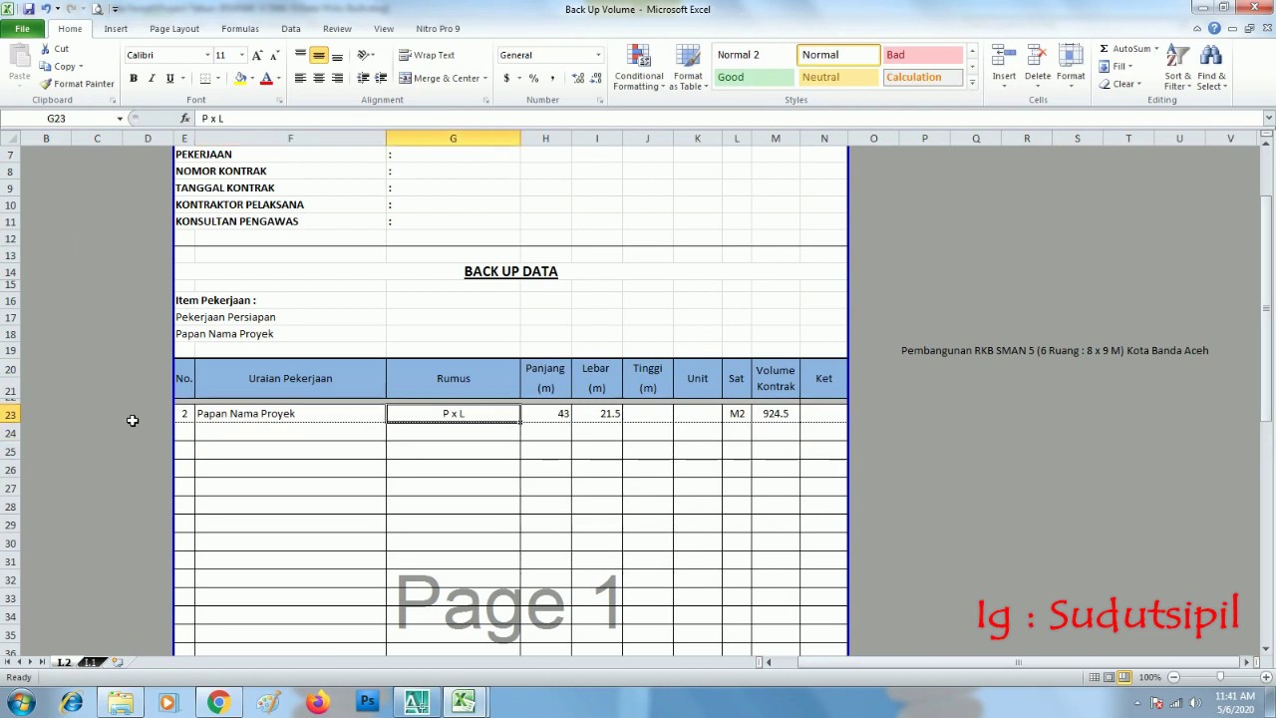Decrease the cell indent
Viewport: 1276px width, 718px height.
pyautogui.click(x=363, y=78)
